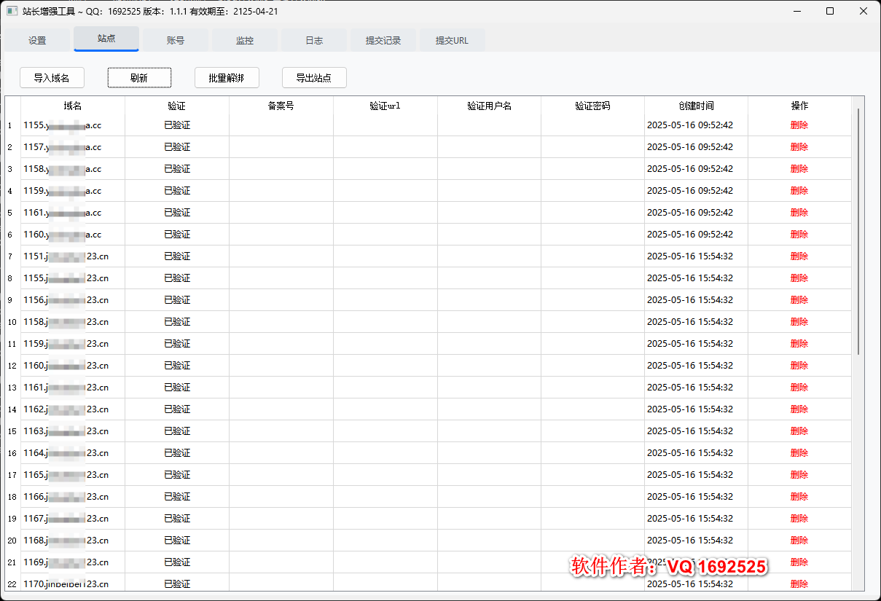Viewport: 881px width, 601px height.
Task: Click the 导入域名 button
Action: (x=52, y=78)
